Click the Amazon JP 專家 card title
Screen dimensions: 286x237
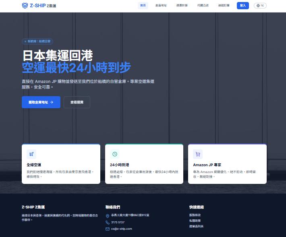pyautogui.click(x=207, y=165)
